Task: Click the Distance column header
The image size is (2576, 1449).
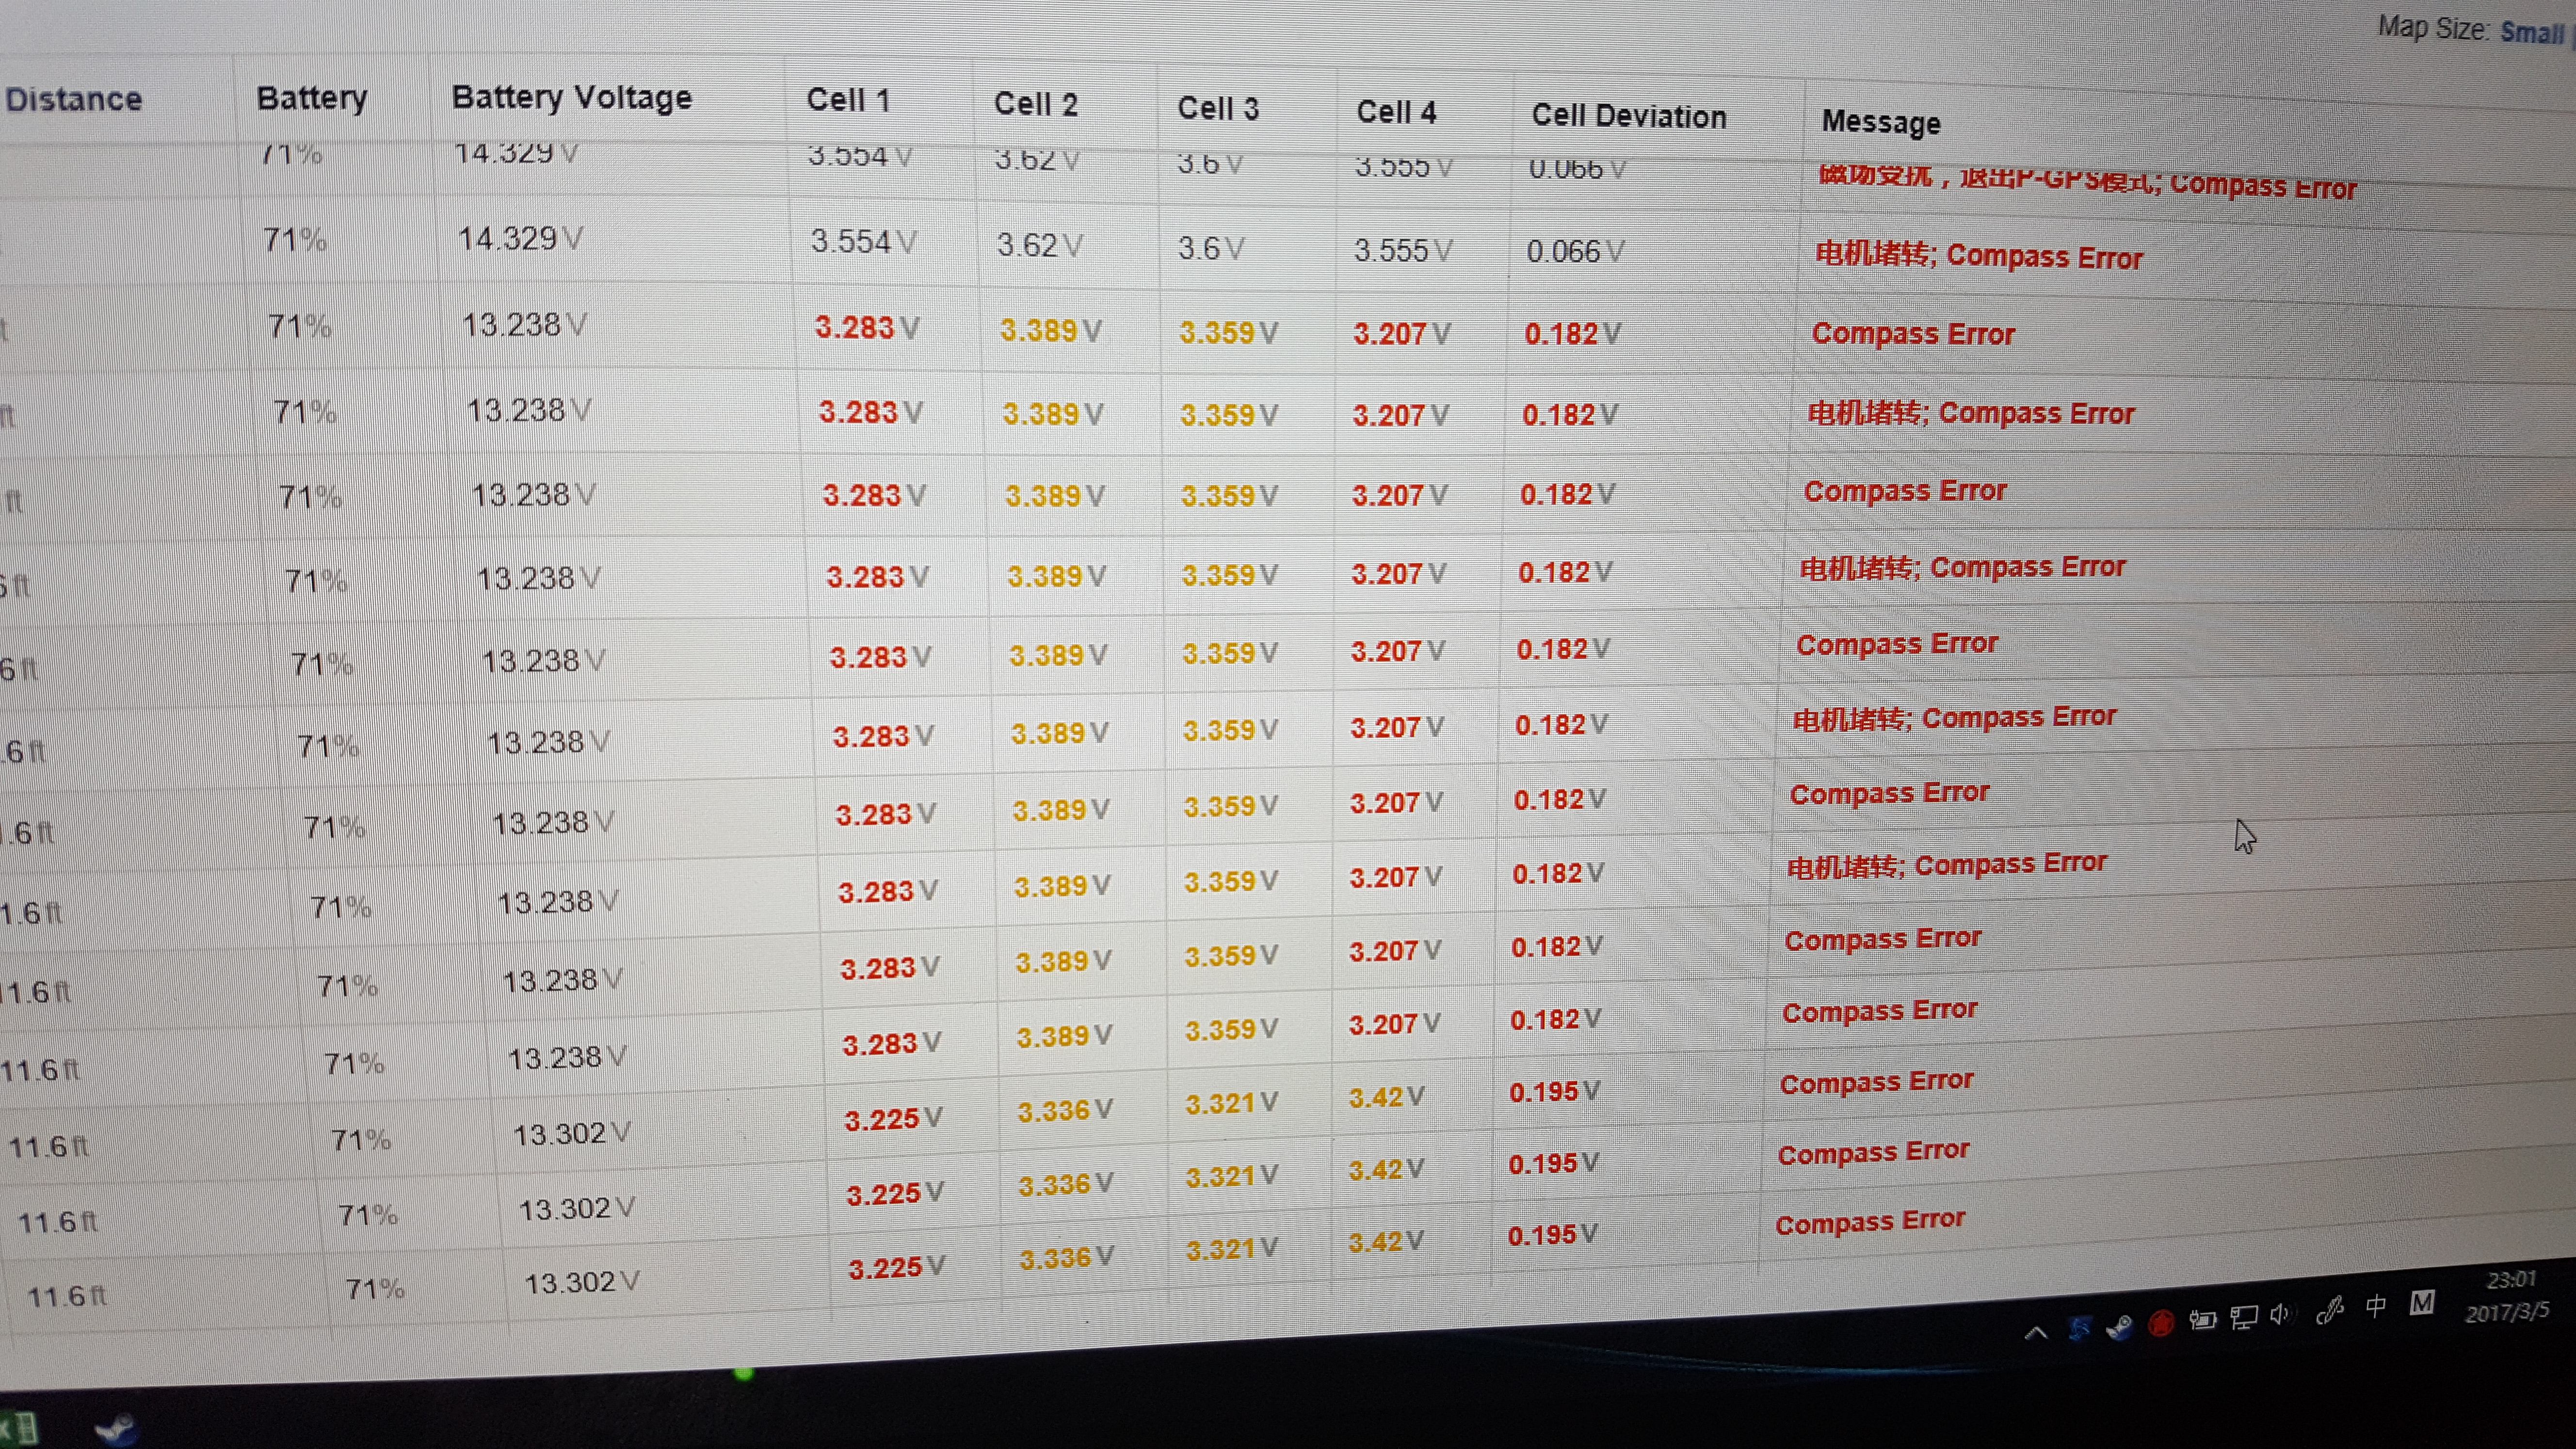Action: pyautogui.click(x=73, y=99)
